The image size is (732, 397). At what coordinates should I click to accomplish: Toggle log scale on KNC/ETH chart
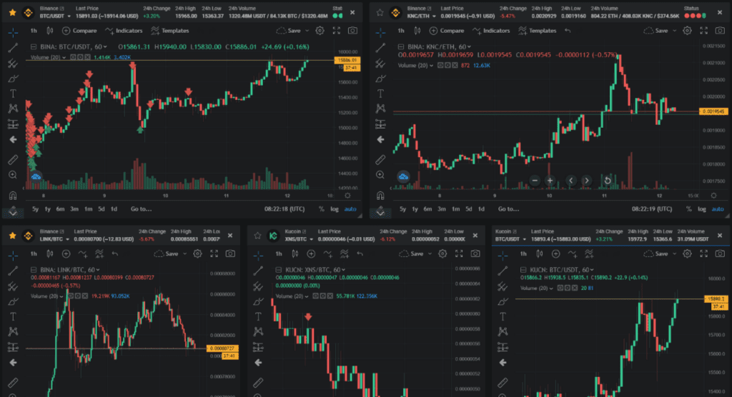click(x=702, y=209)
